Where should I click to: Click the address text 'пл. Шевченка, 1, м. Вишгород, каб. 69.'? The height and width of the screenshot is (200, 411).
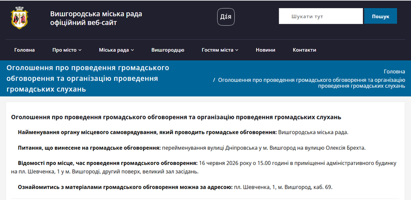(x=283, y=187)
